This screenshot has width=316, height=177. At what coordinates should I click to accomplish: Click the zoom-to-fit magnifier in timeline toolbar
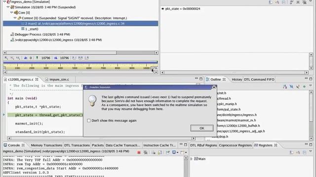point(18,58)
